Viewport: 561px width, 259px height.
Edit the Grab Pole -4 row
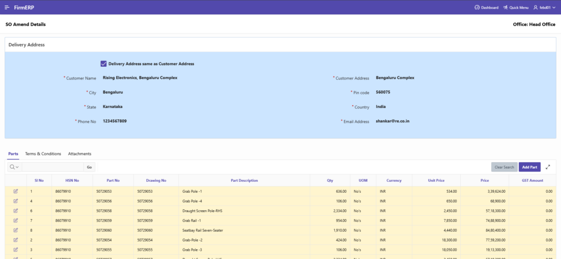pyautogui.click(x=16, y=201)
